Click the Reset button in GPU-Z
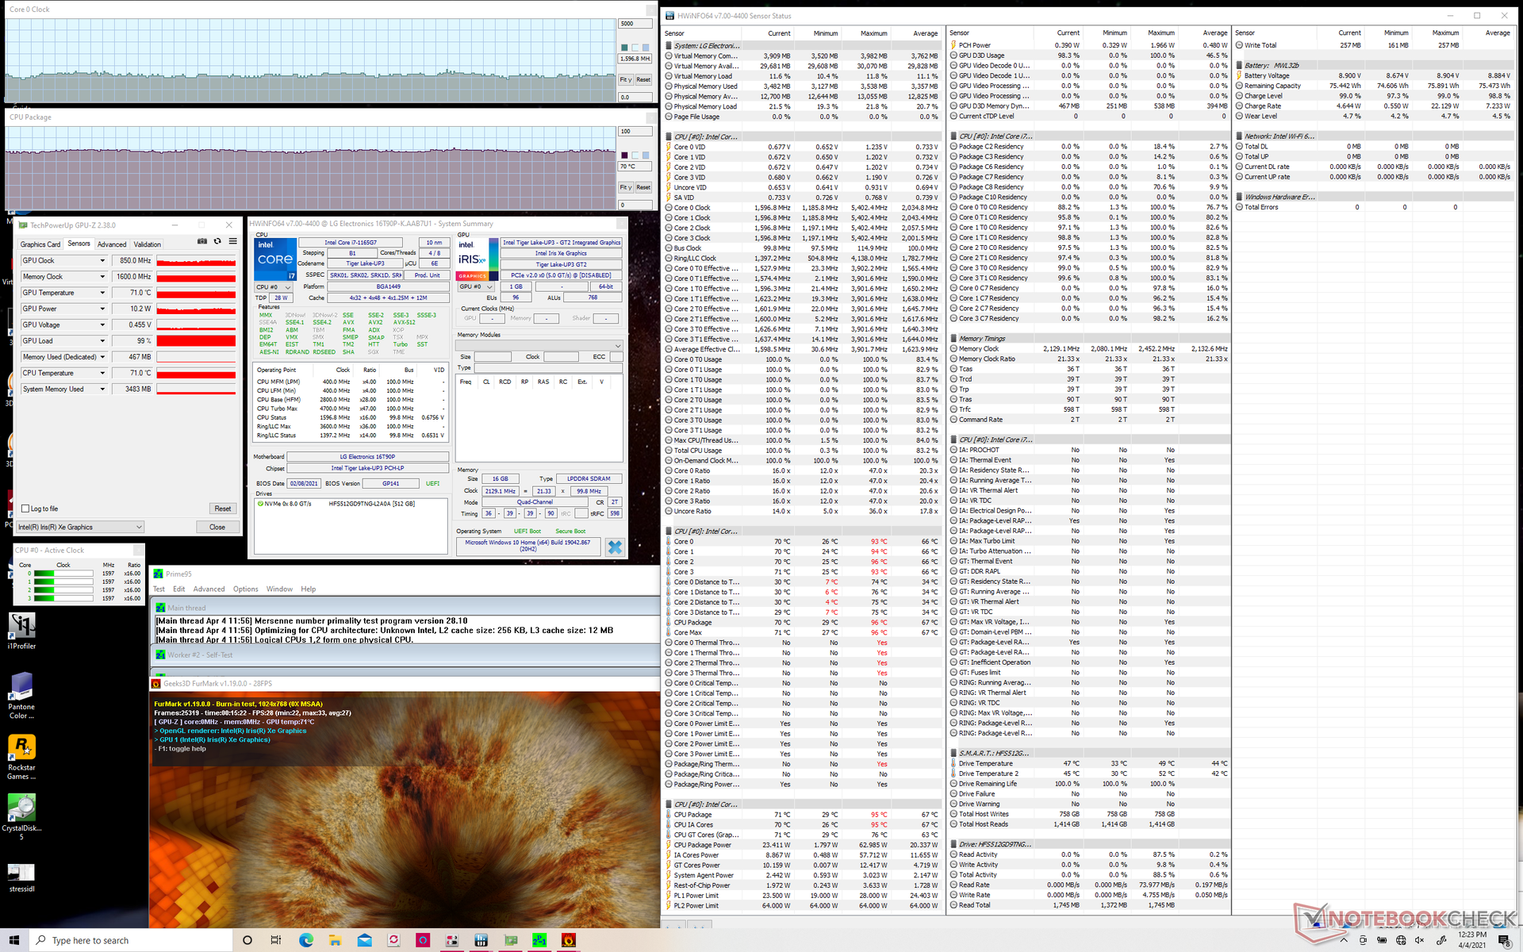Screen dimensions: 1523x952 (x=222, y=509)
